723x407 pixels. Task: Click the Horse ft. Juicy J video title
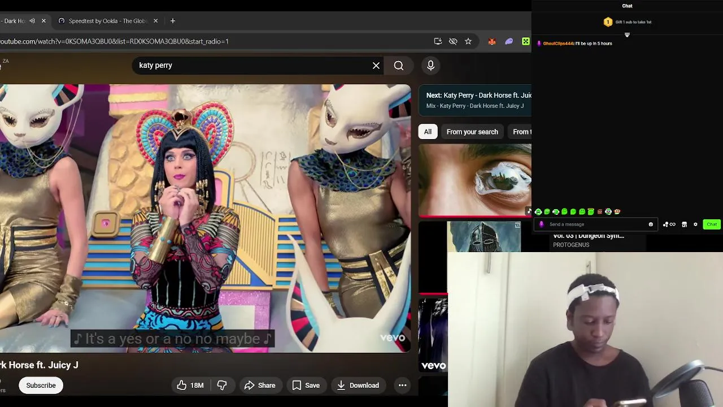[x=39, y=365]
